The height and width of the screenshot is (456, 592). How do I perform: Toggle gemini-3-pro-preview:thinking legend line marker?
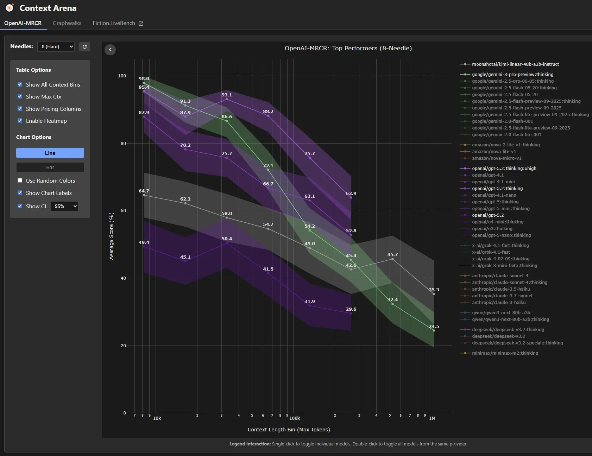(465, 75)
